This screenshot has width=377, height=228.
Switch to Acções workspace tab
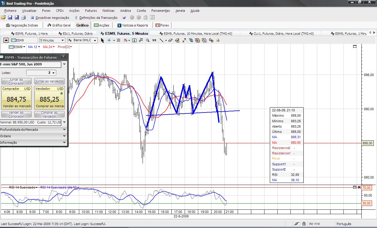coord(102,25)
